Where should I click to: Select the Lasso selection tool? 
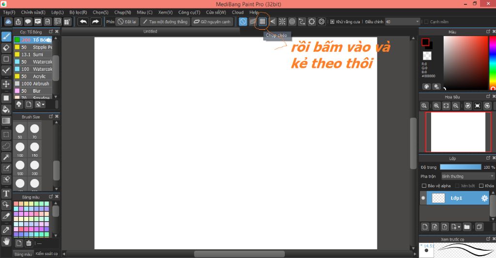point(6,146)
